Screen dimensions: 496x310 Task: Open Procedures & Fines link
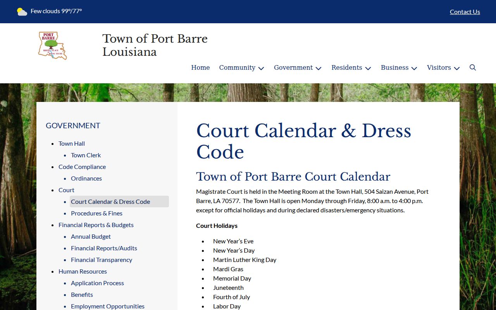96,213
